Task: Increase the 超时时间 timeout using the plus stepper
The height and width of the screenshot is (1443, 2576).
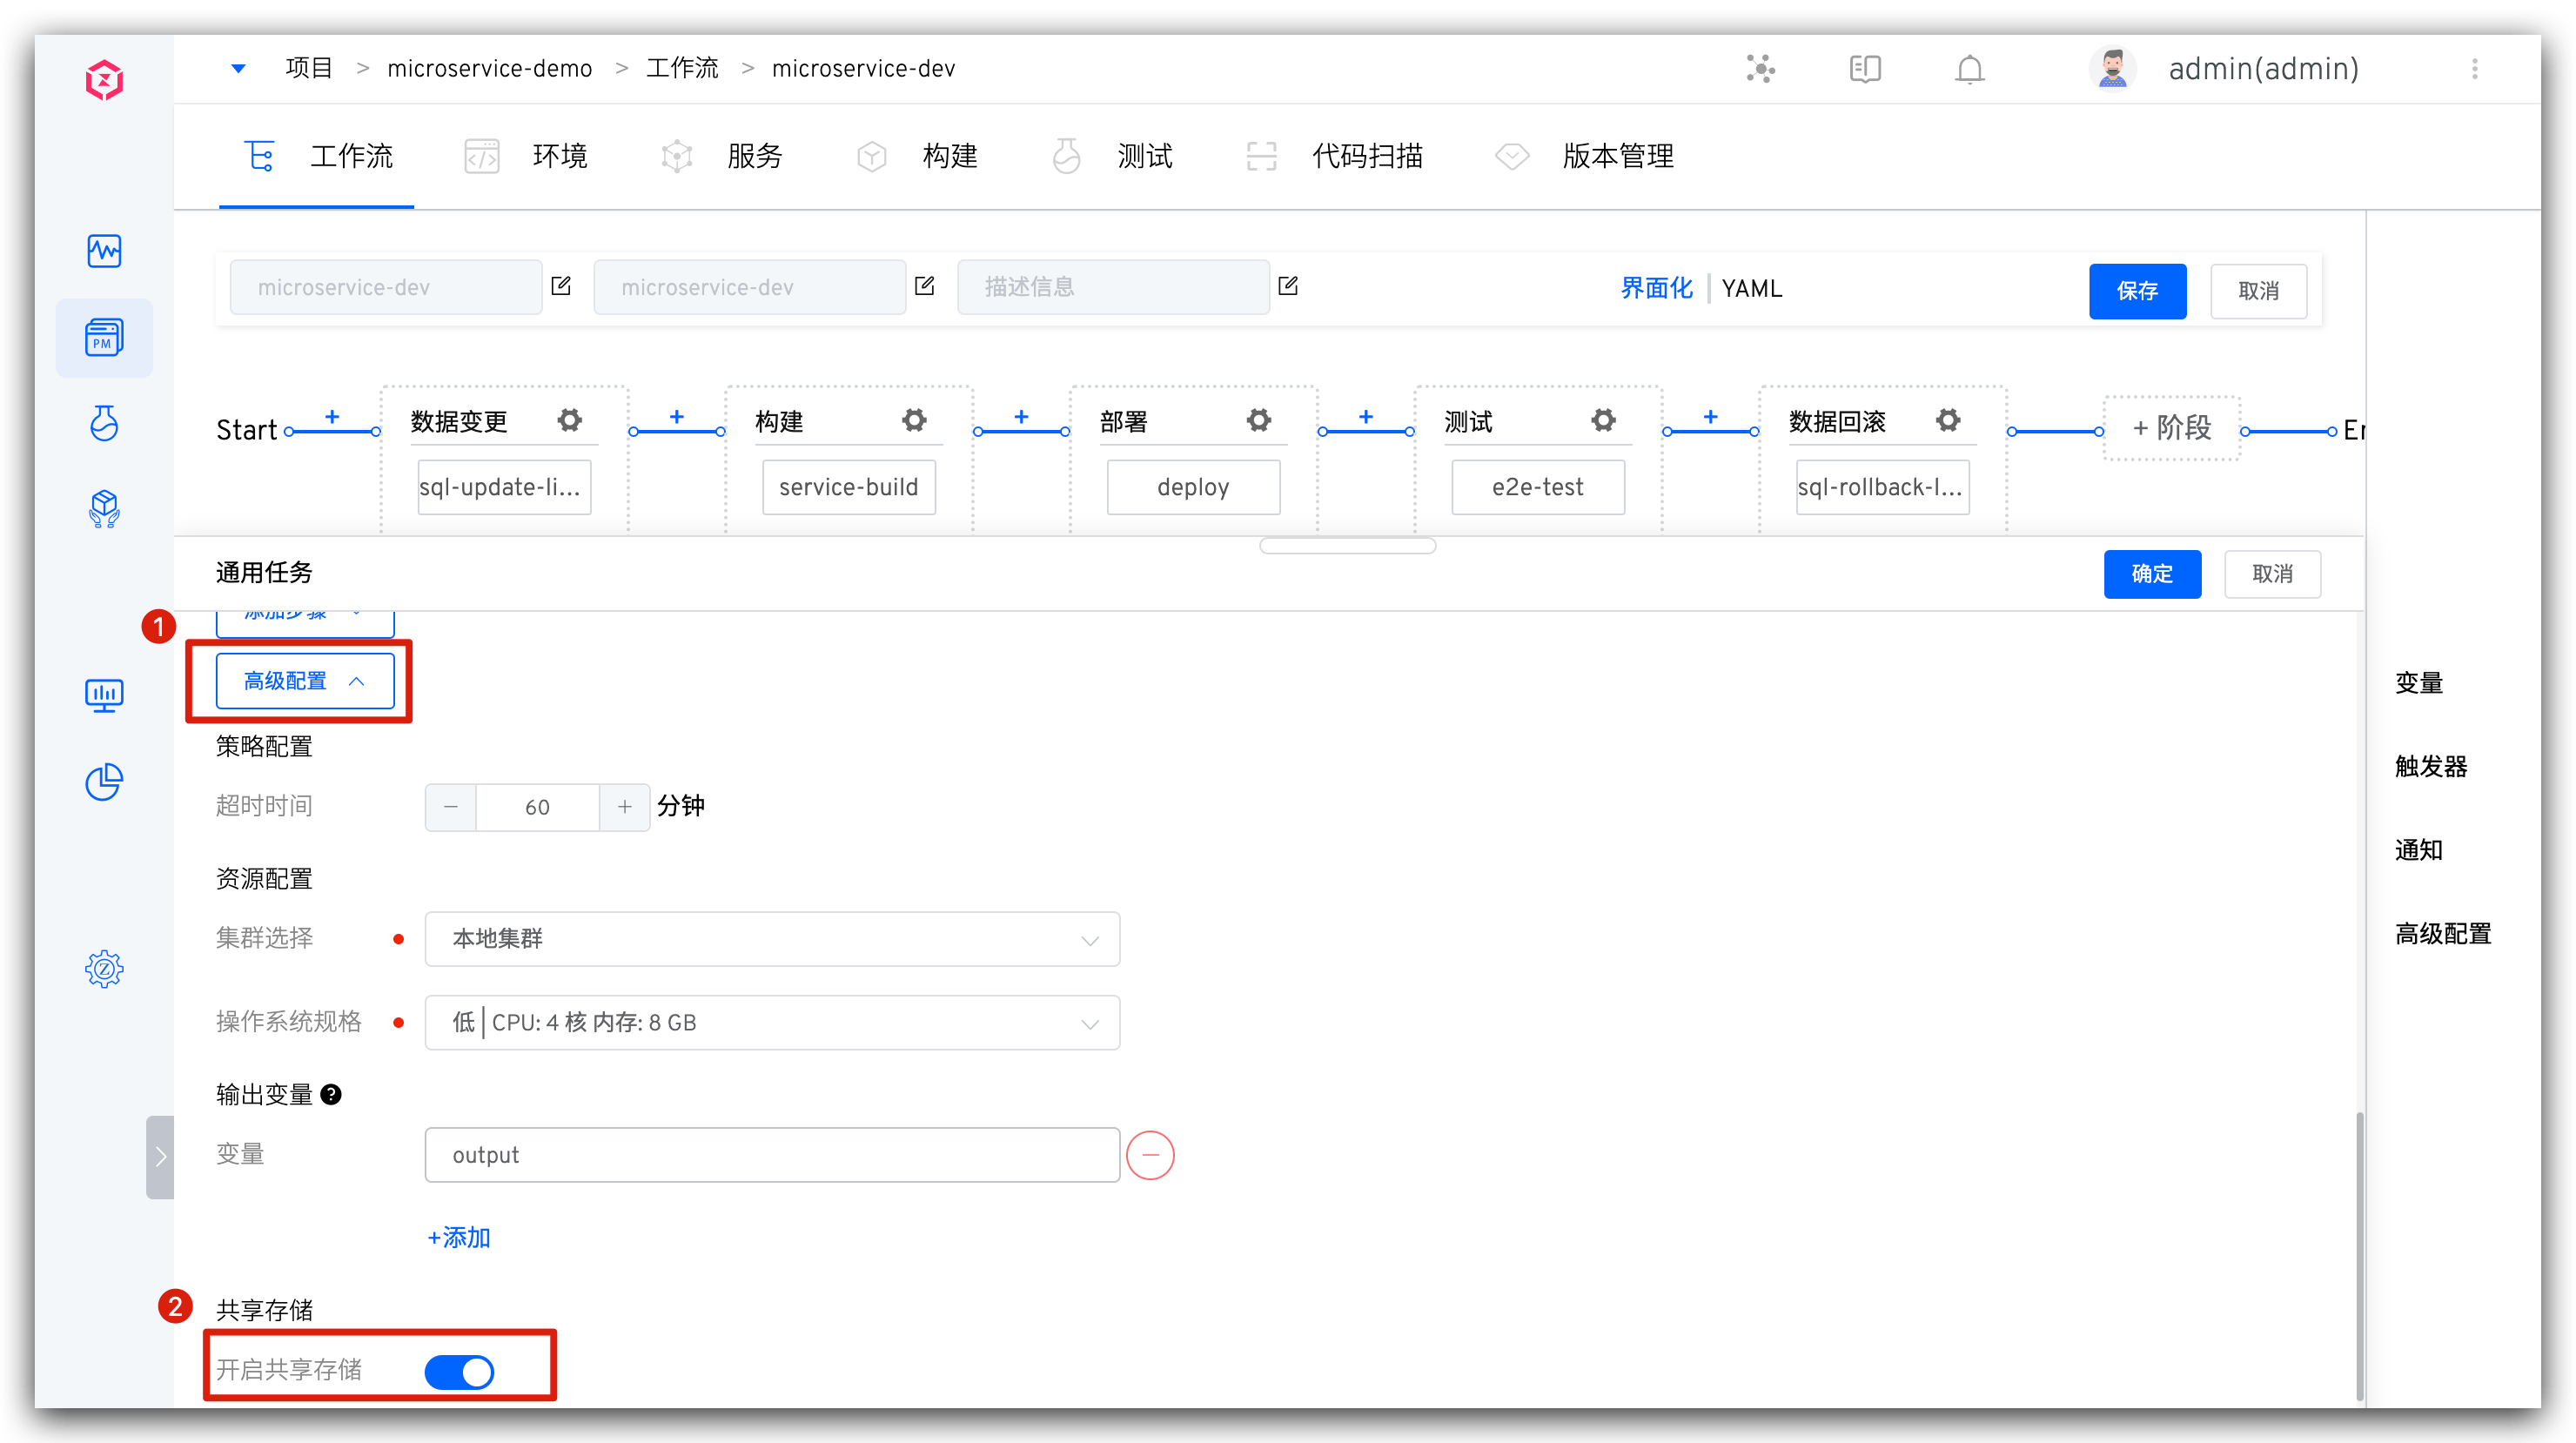Action: [x=624, y=807]
